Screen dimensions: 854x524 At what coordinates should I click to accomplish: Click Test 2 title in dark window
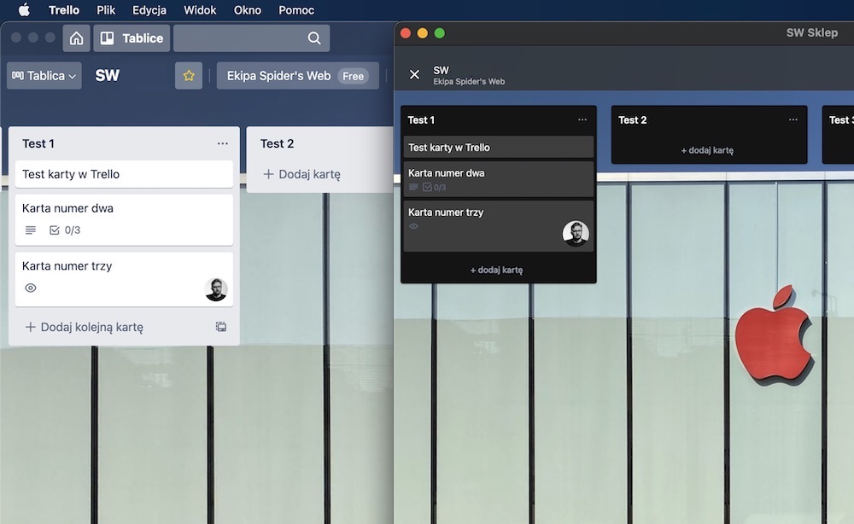tap(632, 120)
